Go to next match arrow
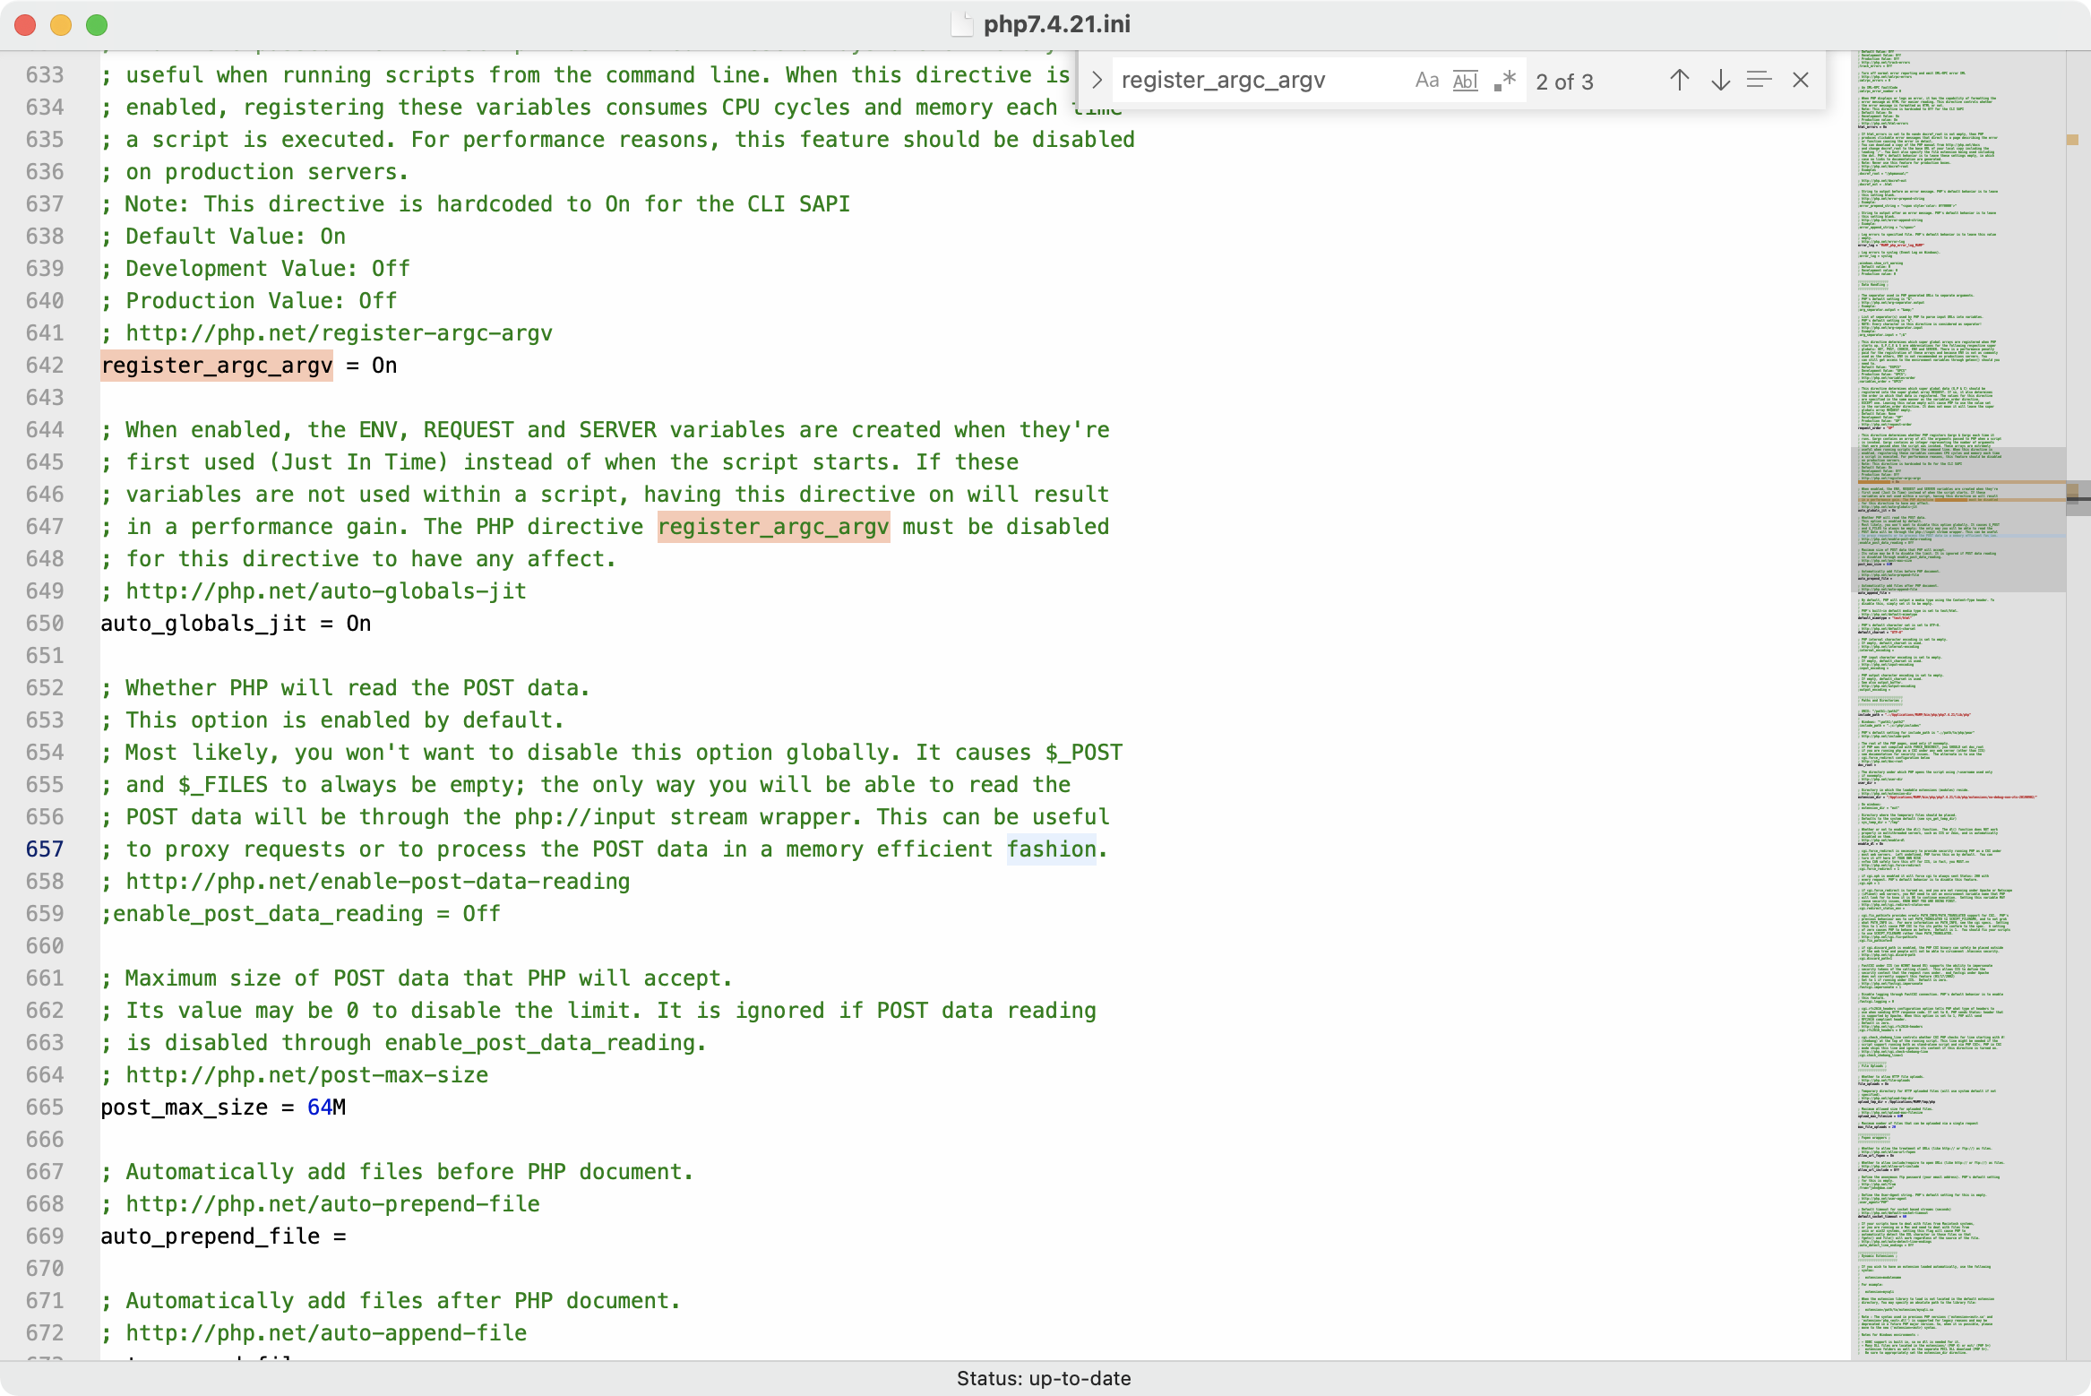 point(1720,81)
